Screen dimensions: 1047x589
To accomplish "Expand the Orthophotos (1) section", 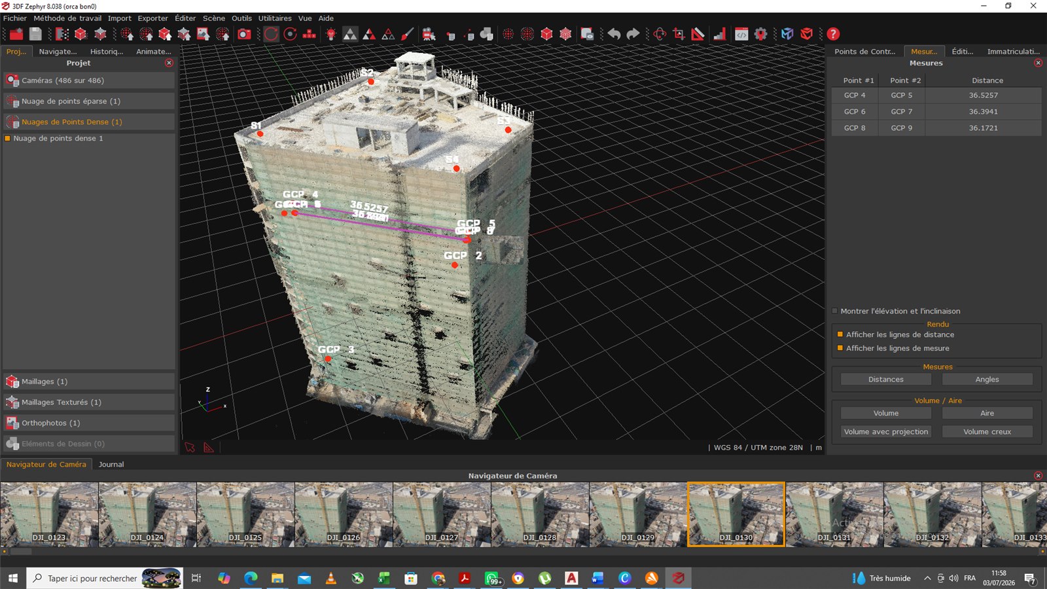I will [x=89, y=423].
